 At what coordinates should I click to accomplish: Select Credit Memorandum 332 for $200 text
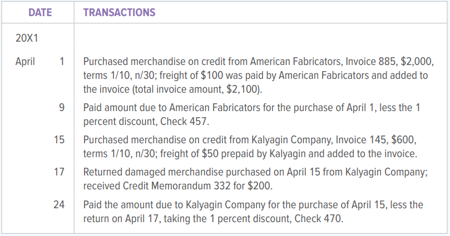point(197,186)
